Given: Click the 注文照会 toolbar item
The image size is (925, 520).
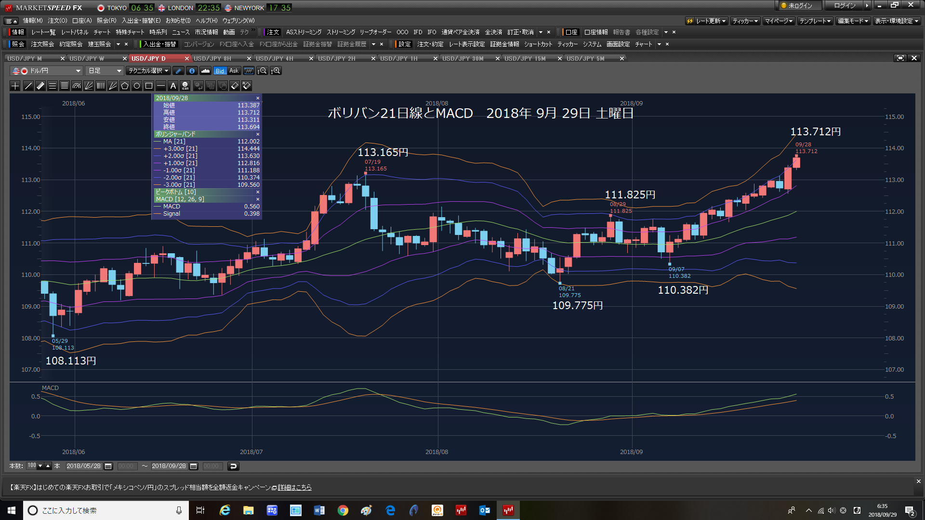Looking at the screenshot, I should coord(42,44).
